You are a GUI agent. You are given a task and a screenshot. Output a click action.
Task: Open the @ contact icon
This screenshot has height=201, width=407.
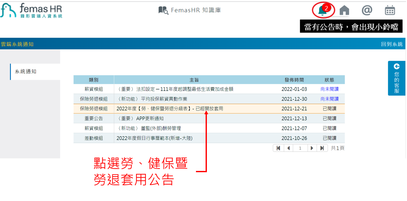pos(367,10)
